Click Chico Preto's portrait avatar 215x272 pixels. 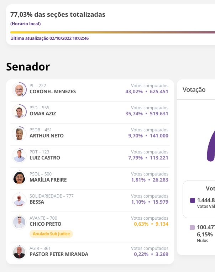point(19,222)
